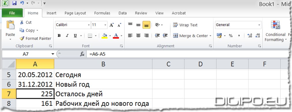Save the workbook with the floppy disk icon

pyautogui.click(x=14, y=3)
